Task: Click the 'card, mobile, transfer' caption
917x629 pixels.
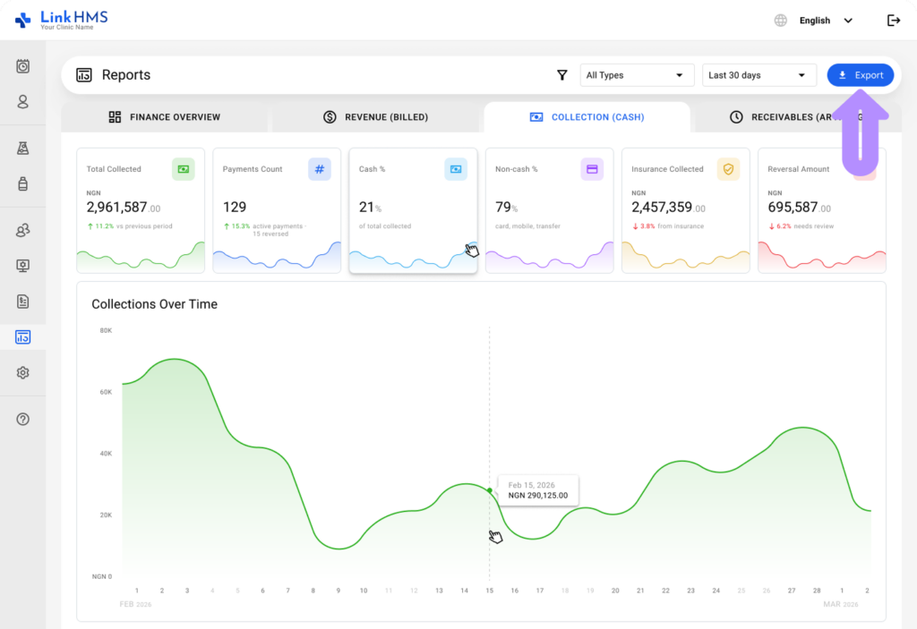Action: click(527, 226)
